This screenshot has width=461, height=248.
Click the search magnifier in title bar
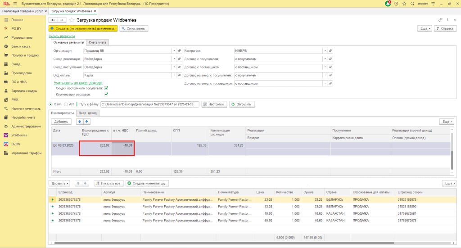[413, 4]
